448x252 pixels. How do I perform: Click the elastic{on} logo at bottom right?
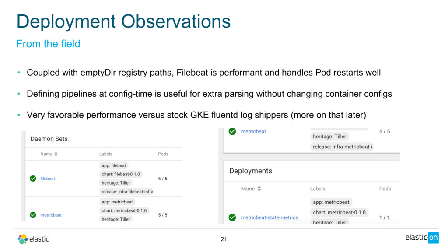click(x=421, y=238)
